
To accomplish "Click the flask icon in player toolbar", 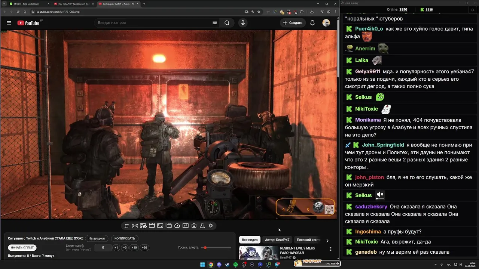I will [202, 226].
